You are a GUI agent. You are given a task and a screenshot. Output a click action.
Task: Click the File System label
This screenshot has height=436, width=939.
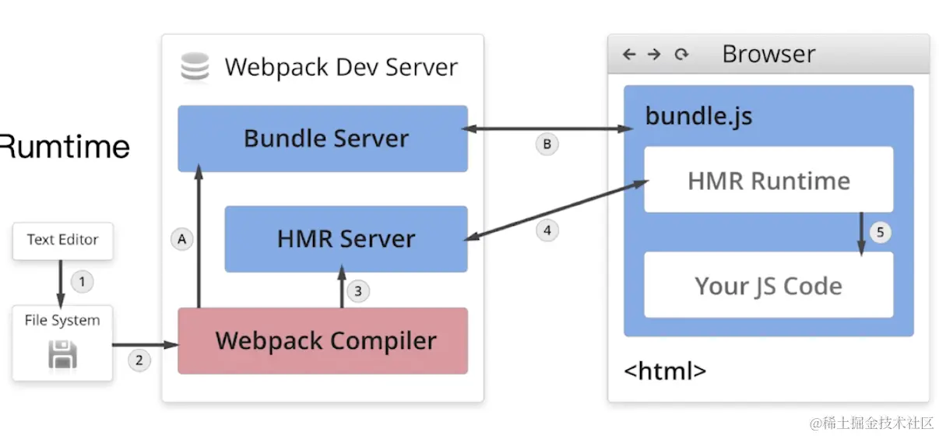[62, 320]
